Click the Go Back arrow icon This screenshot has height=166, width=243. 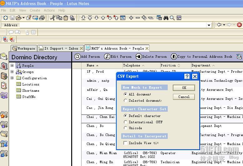(219, 25)
